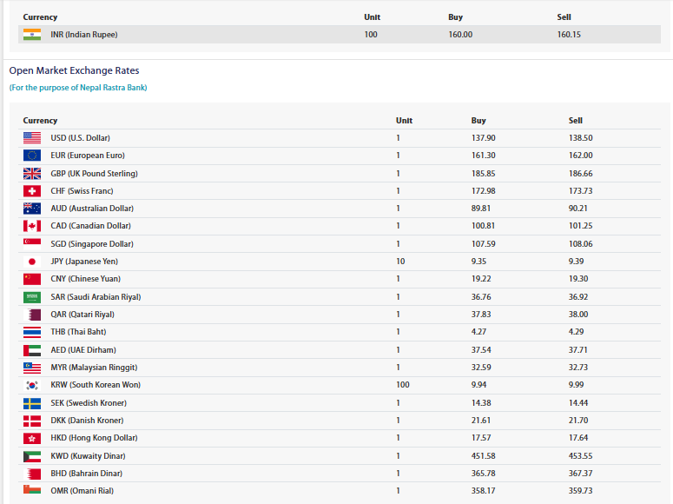Screen dimensions: 673x504
Task: Click the Open Market Exchange Rates heading
Action: pyautogui.click(x=75, y=70)
